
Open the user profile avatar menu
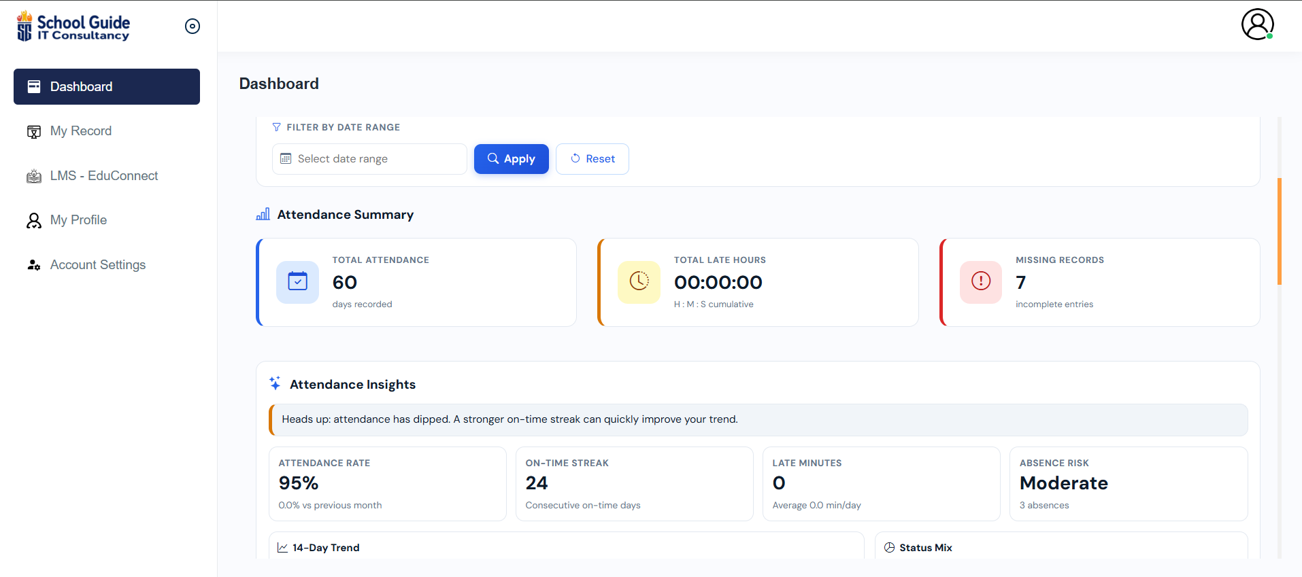(1257, 24)
